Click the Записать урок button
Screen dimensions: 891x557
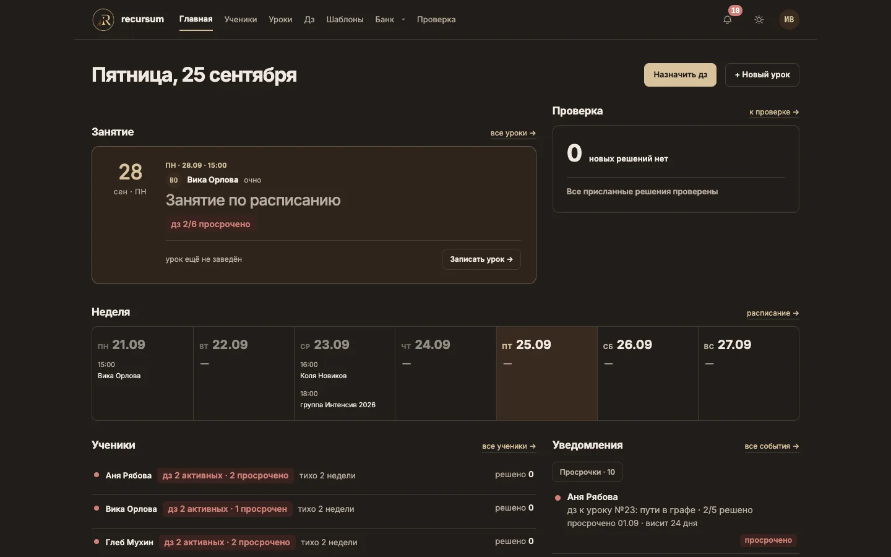481,259
